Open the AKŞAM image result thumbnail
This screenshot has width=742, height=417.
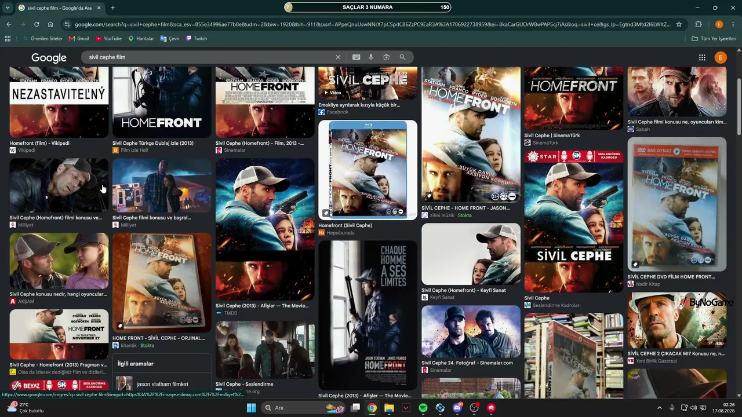(59, 261)
